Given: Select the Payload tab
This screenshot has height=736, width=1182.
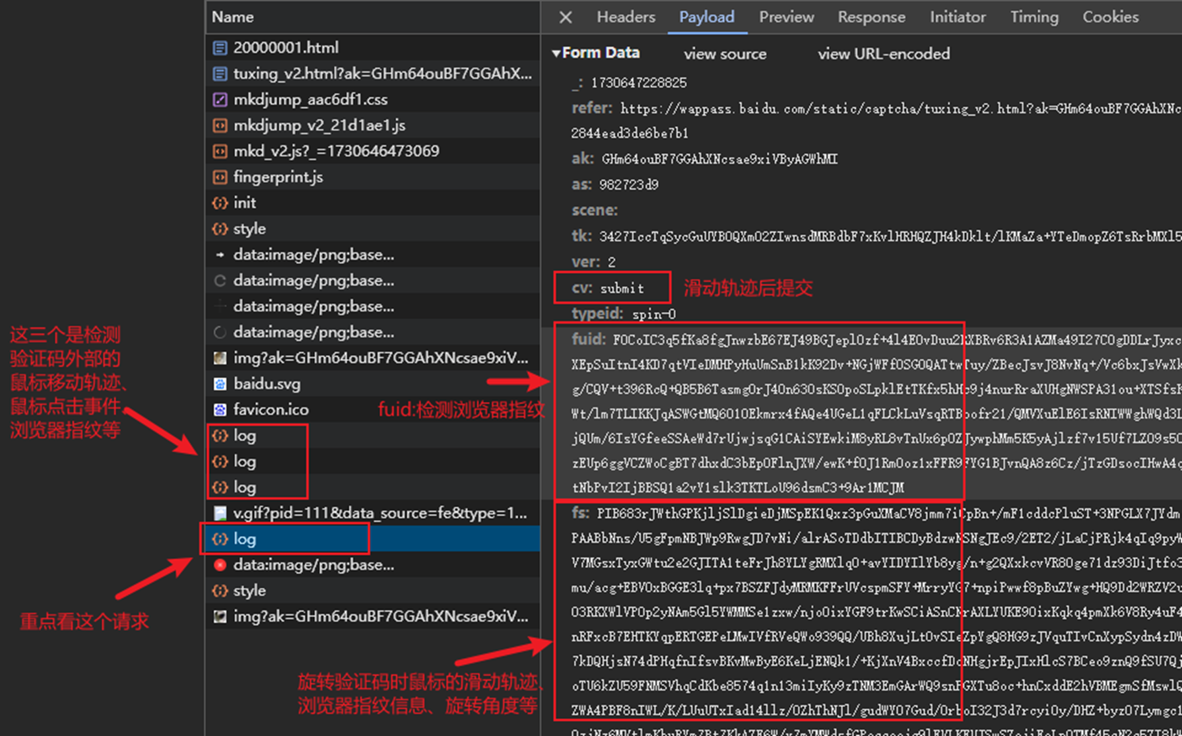Looking at the screenshot, I should [707, 17].
